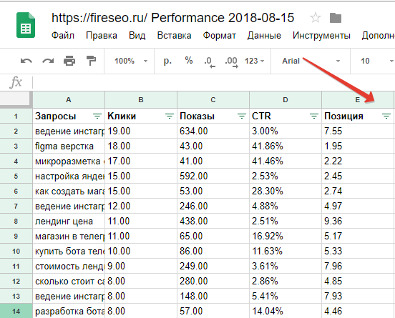Viewport: 395px width, 318px height.
Task: Open filter for Показы column
Action: pyautogui.click(x=242, y=116)
